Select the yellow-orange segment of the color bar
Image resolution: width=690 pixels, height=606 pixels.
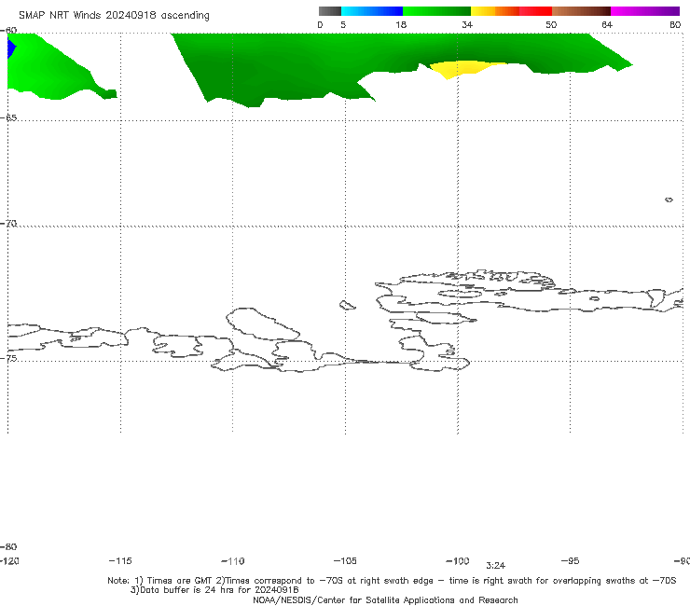click(x=495, y=11)
